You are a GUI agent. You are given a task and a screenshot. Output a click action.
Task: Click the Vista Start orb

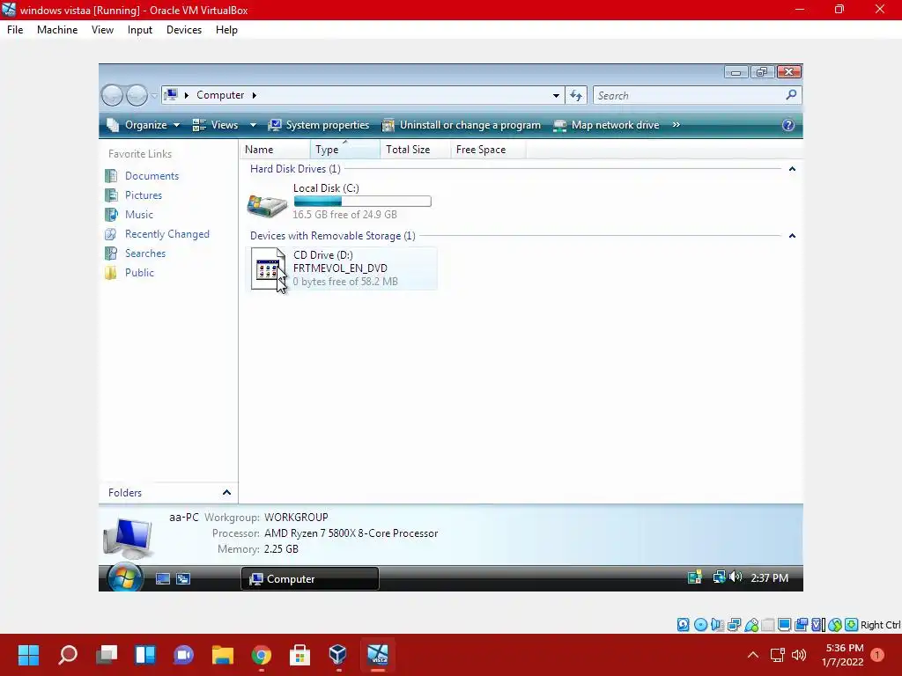tap(125, 577)
